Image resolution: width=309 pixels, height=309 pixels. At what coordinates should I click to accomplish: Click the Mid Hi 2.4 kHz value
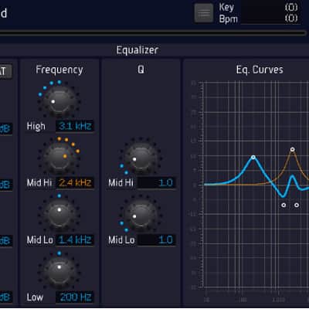click(x=75, y=183)
